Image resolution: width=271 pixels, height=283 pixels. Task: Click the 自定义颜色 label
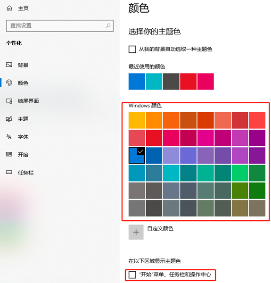click(160, 228)
